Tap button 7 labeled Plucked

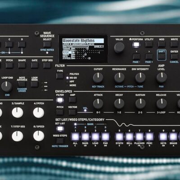tap(139, 137)
